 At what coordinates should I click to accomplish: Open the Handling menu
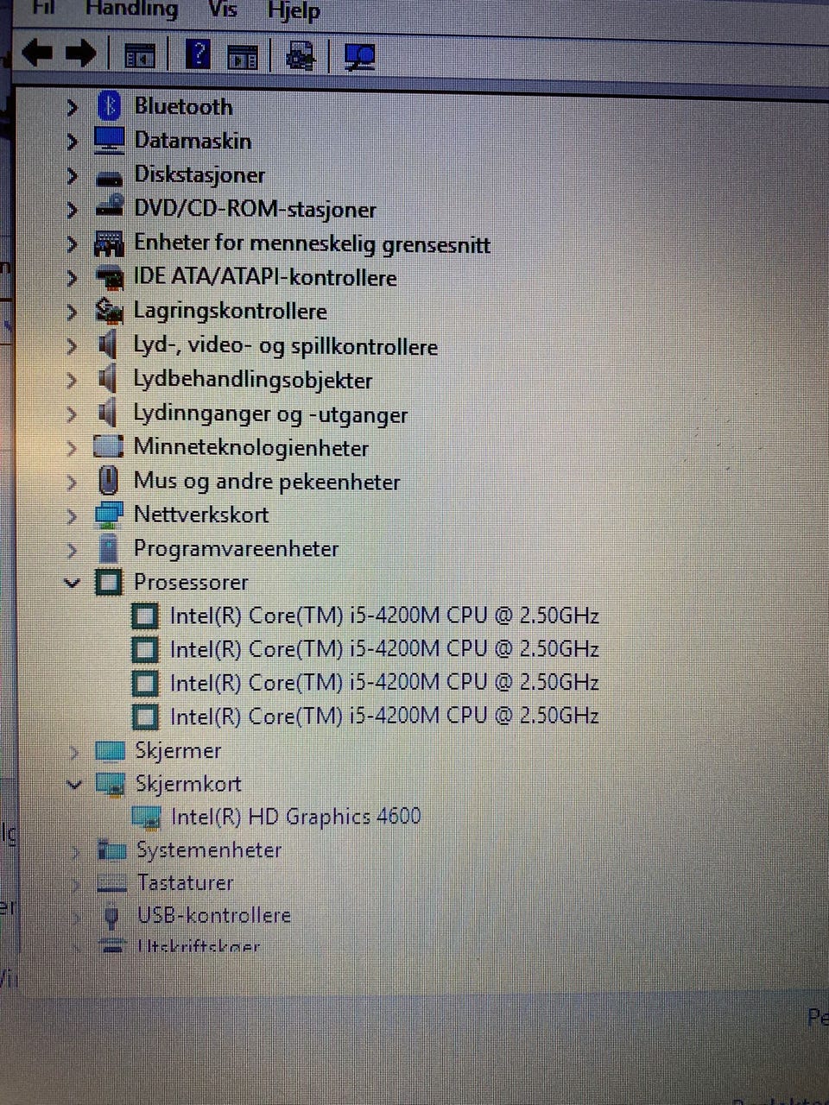point(131,9)
